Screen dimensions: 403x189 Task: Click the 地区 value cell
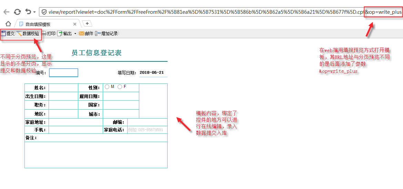tap(63, 114)
